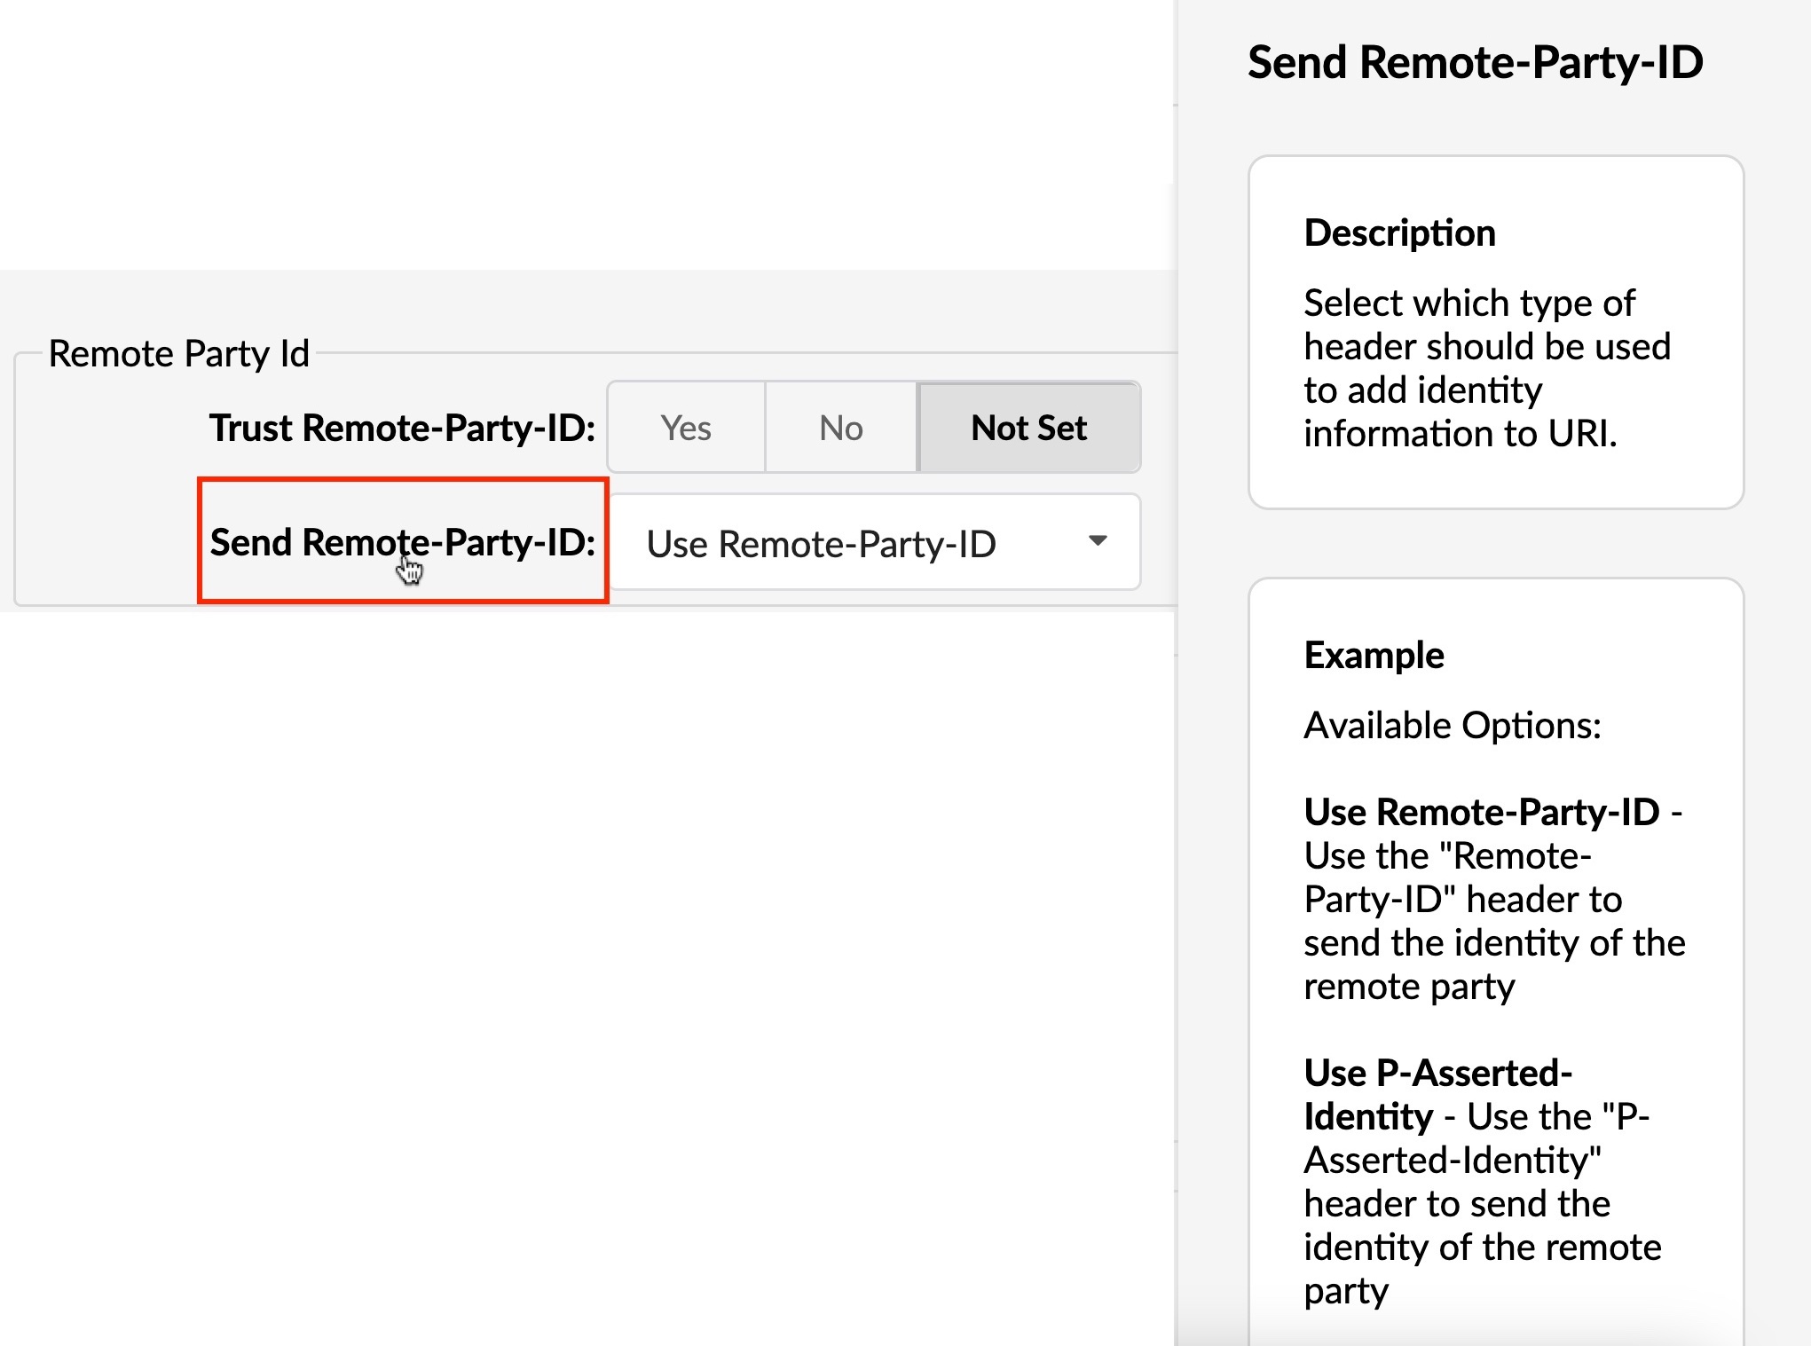The image size is (1811, 1346).
Task: Set Trust Remote-Party-ID to No
Action: click(841, 428)
